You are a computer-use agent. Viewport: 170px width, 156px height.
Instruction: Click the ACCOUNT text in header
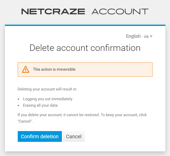120,12
